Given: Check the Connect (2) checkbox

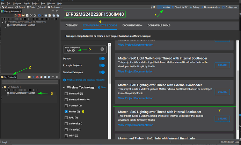Looking at the screenshot, I should click(66, 106).
